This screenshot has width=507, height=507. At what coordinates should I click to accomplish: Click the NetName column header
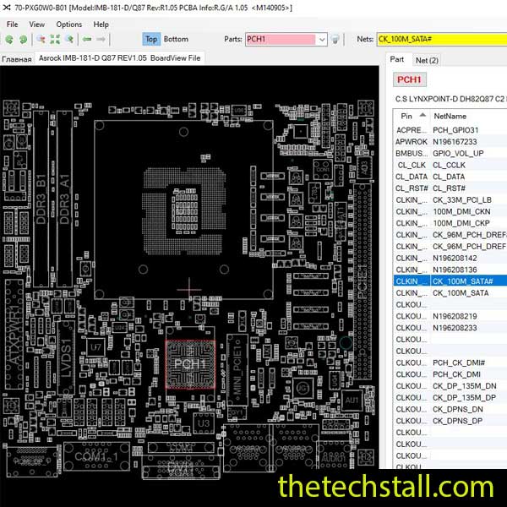450,115
